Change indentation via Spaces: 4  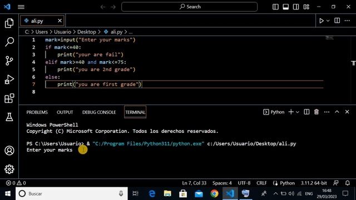(222, 183)
